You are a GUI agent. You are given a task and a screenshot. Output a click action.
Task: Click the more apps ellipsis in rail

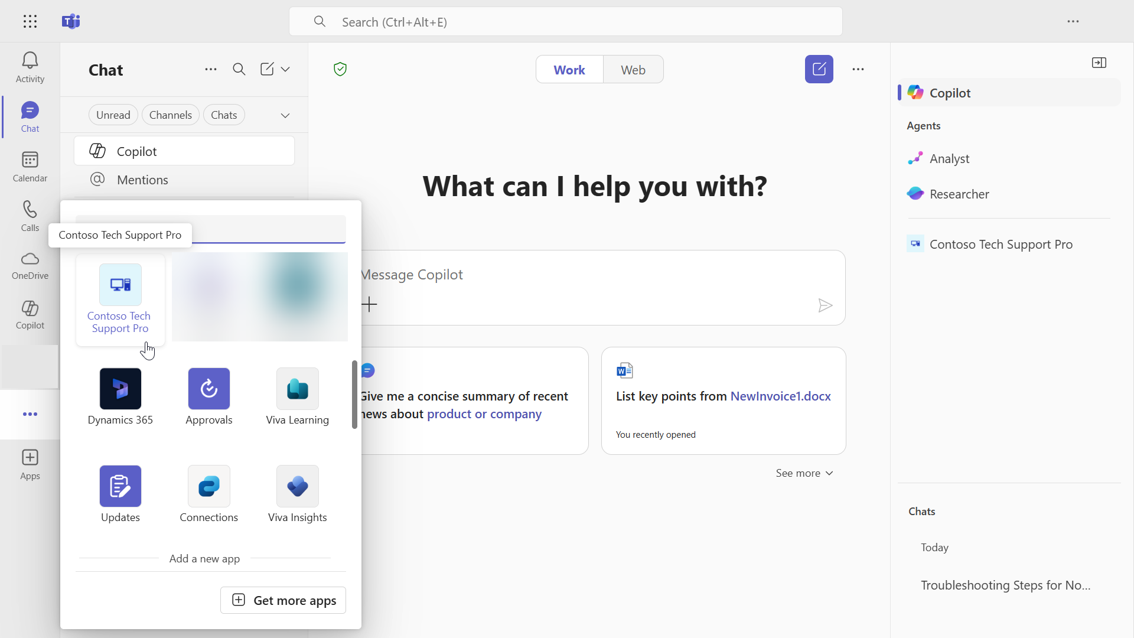coord(30,414)
